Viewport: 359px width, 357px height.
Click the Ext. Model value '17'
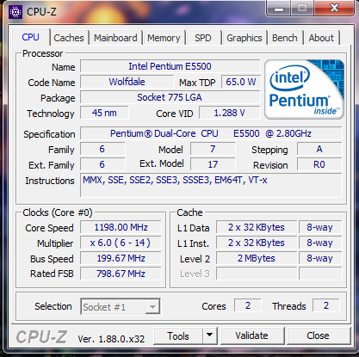coord(213,164)
